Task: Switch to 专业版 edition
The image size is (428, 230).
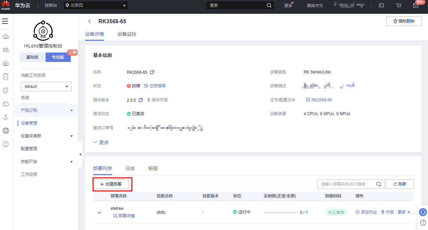Action: [58, 57]
